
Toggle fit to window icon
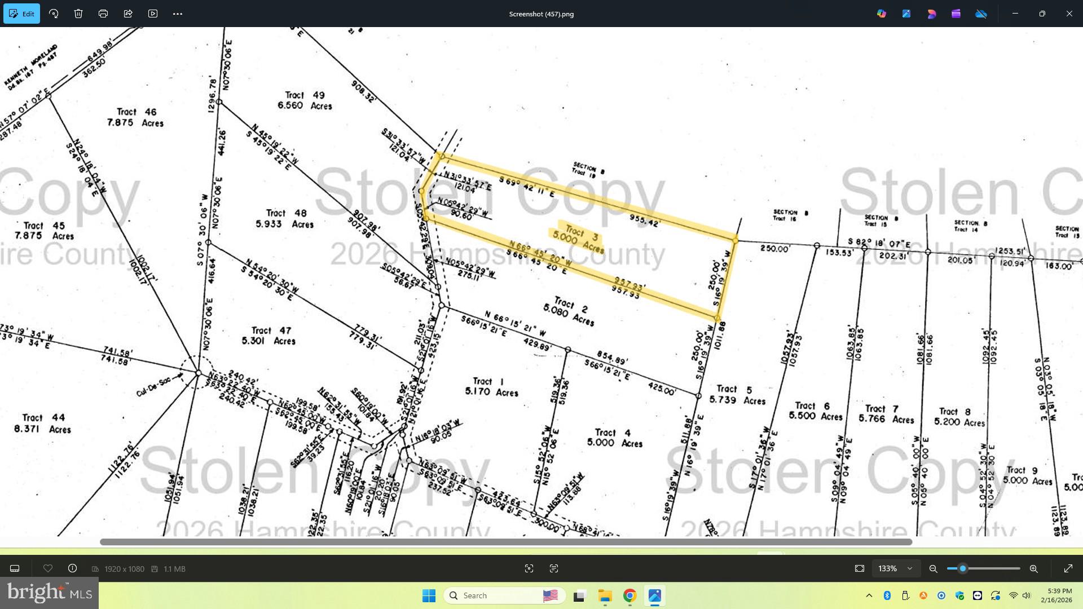coord(860,568)
